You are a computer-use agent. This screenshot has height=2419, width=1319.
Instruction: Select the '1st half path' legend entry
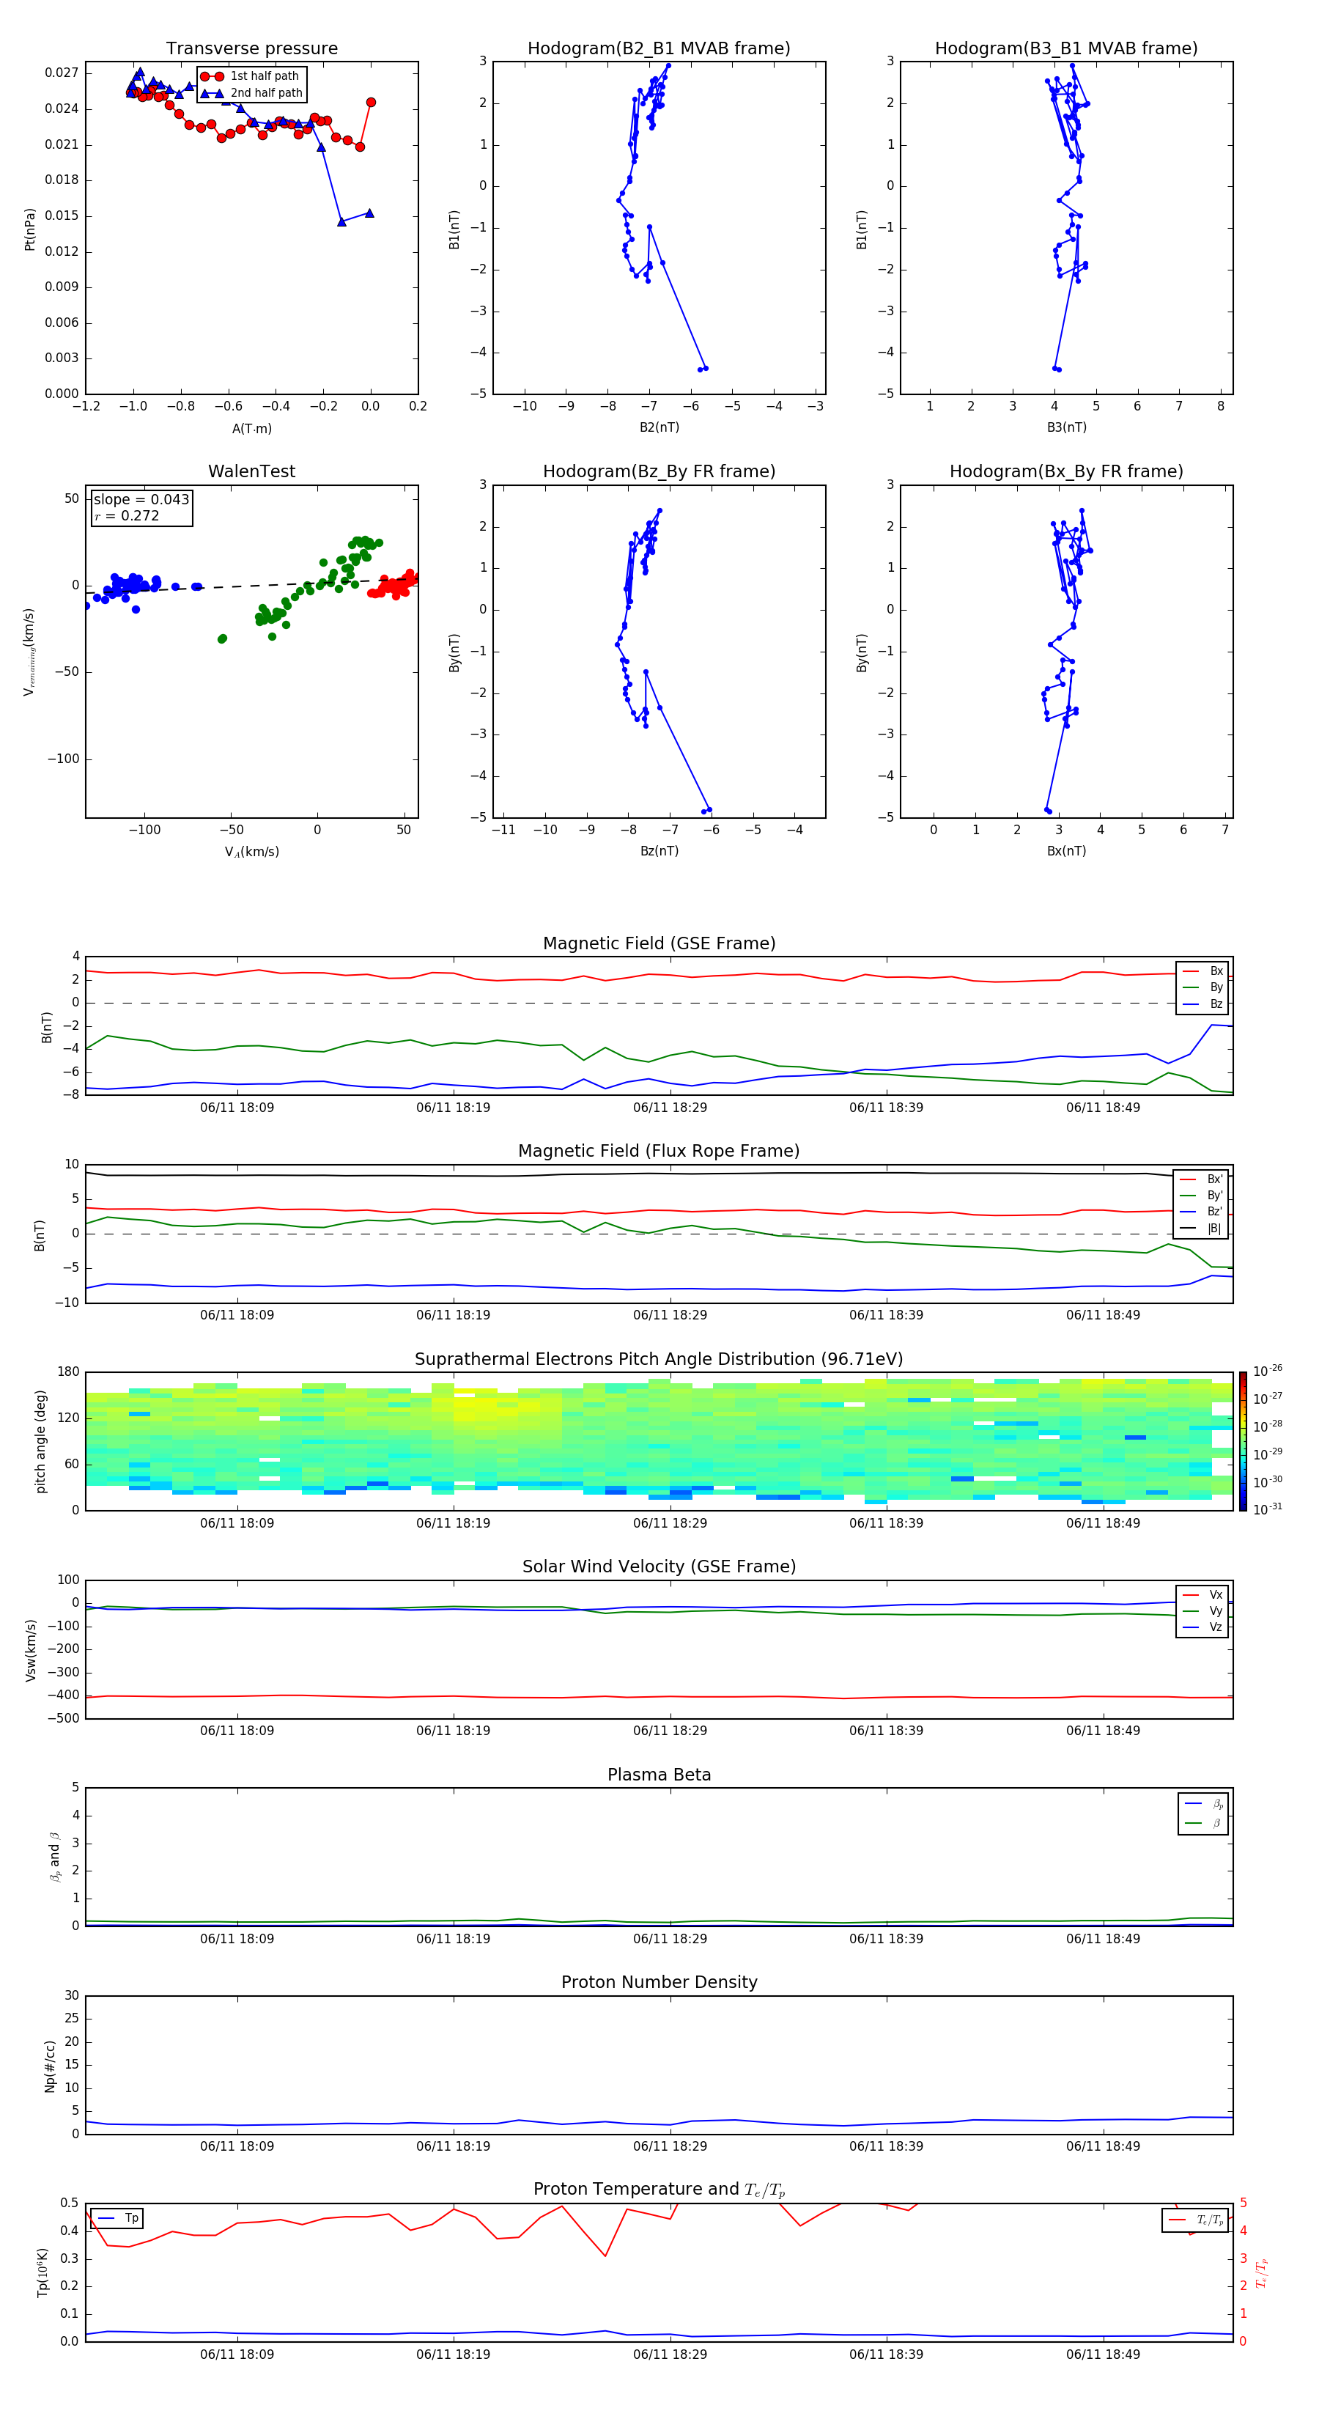(251, 76)
